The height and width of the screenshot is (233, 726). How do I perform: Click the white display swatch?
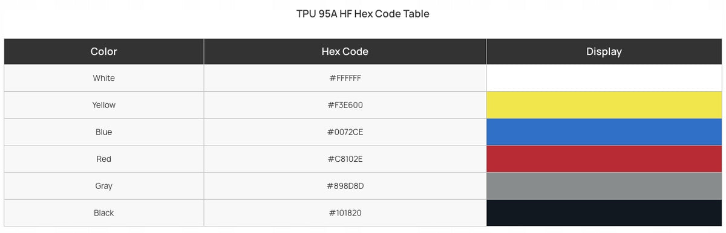click(x=604, y=78)
